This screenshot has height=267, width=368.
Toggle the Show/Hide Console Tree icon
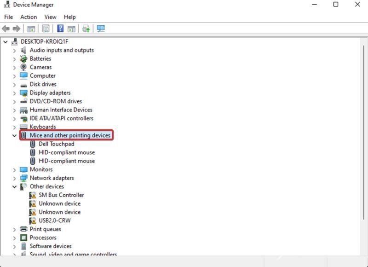click(31, 28)
